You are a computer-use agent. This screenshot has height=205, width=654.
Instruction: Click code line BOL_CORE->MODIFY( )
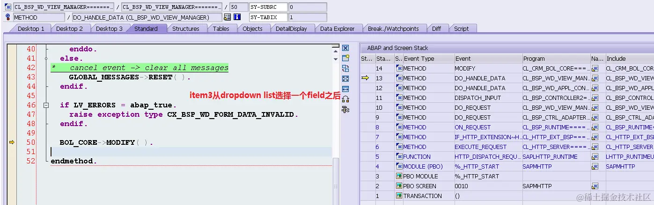(x=106, y=142)
